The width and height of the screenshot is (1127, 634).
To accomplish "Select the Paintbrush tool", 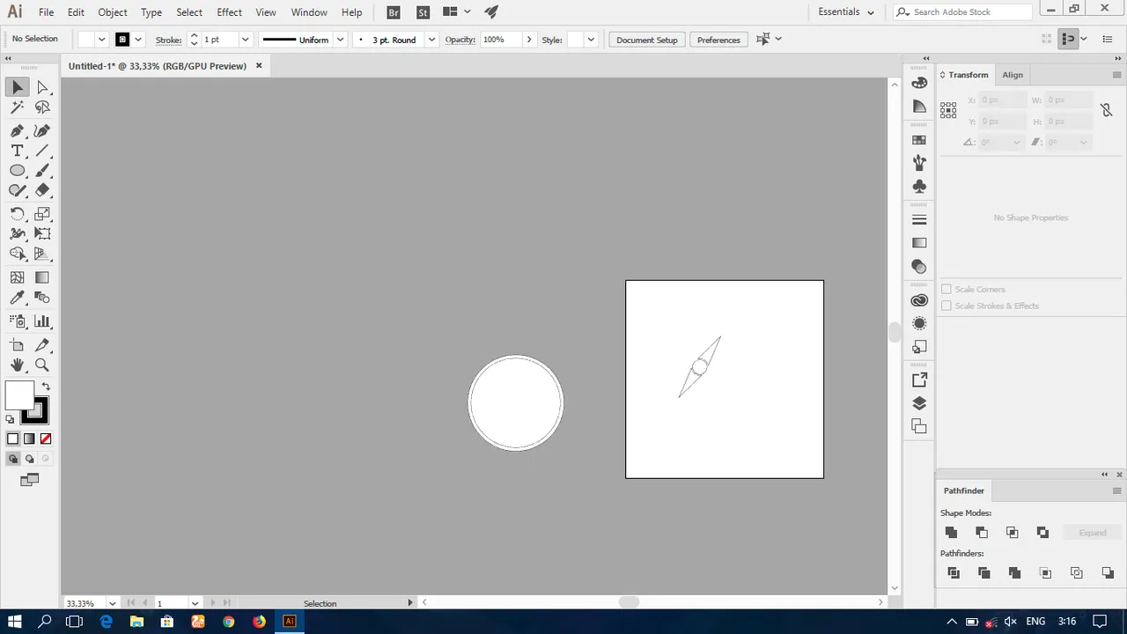I will (42, 171).
